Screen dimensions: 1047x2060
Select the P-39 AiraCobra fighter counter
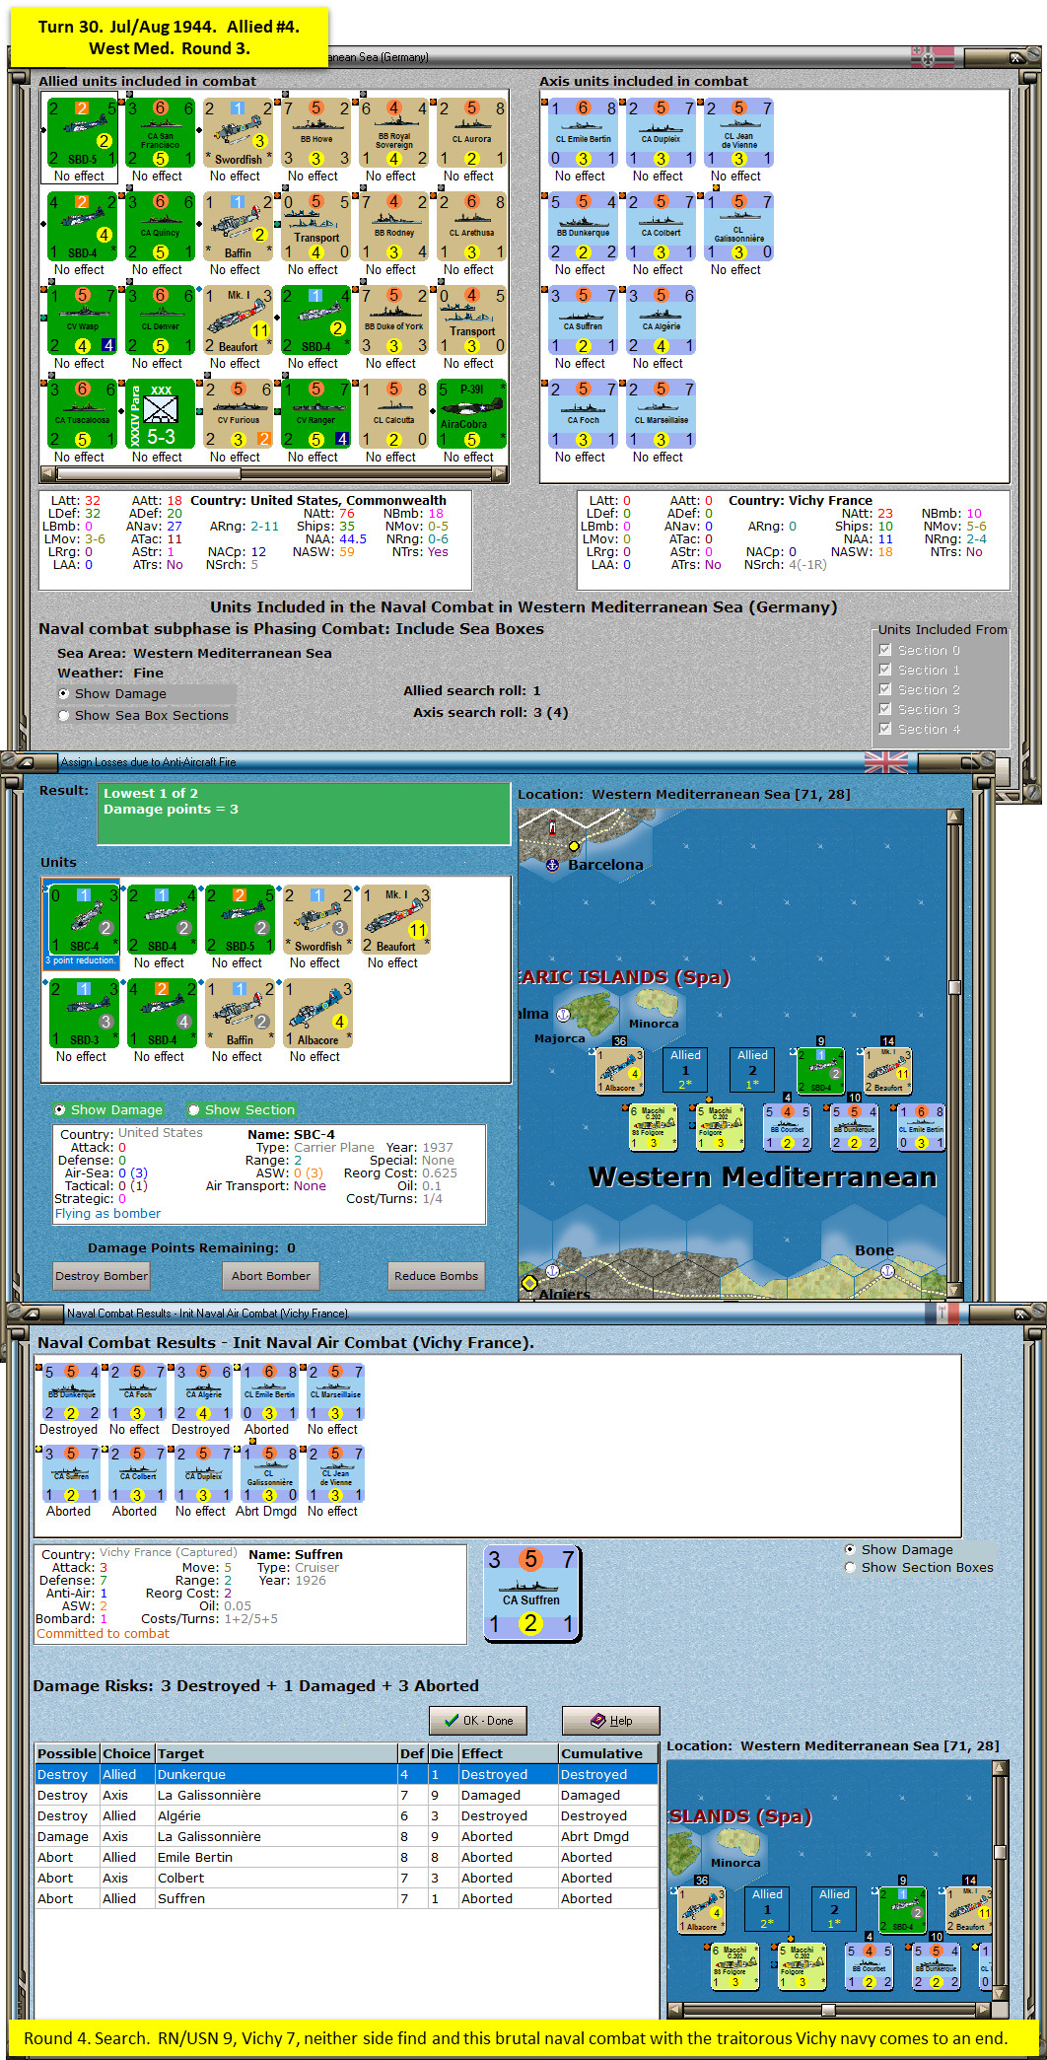tap(471, 414)
